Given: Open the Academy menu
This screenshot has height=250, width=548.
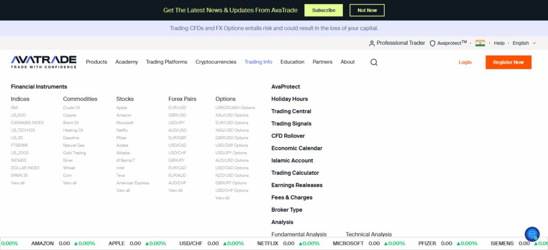Looking at the screenshot, I should pyautogui.click(x=126, y=62).
